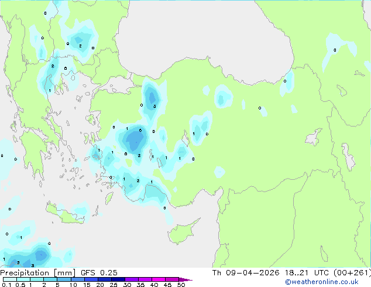Click the "30" legend scale label
Screen dimensions: 371x287
click(x=127, y=285)
